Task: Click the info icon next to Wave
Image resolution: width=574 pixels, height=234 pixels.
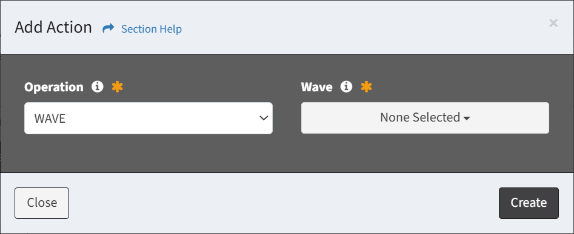Action: (x=346, y=87)
